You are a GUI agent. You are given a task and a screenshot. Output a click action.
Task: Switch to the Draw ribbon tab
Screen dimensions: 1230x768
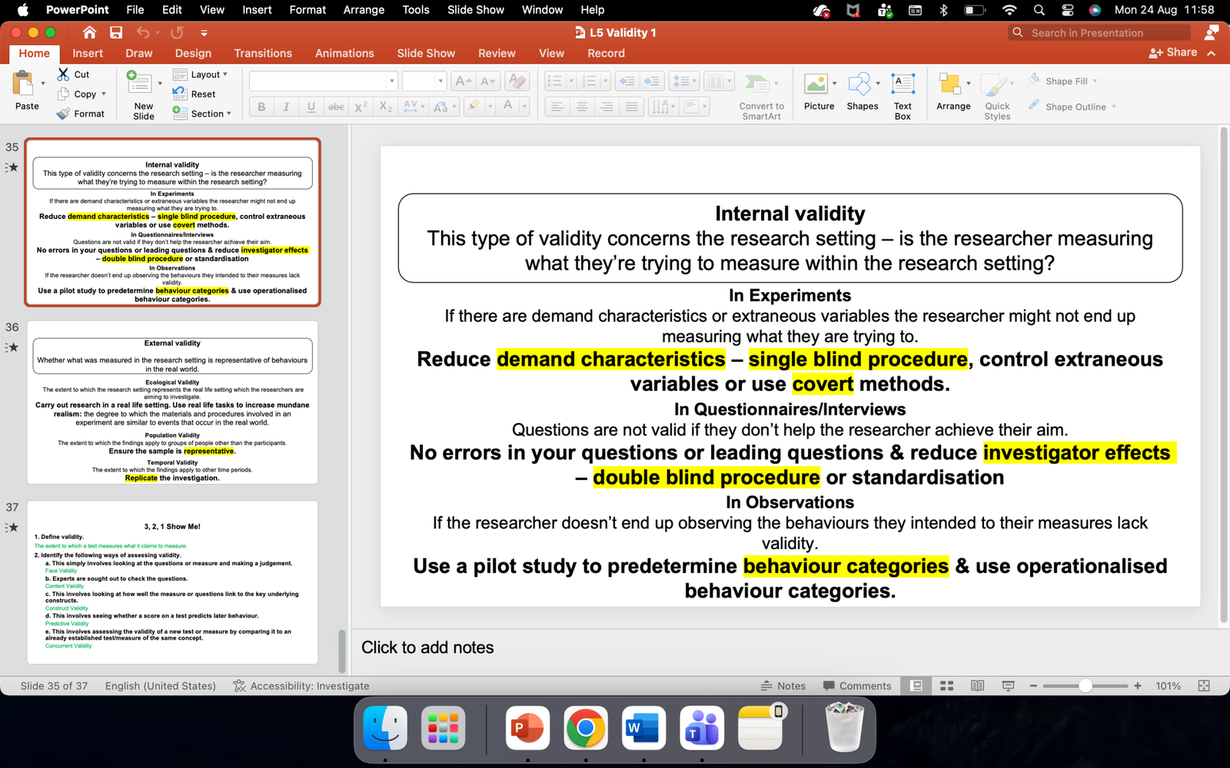point(139,53)
